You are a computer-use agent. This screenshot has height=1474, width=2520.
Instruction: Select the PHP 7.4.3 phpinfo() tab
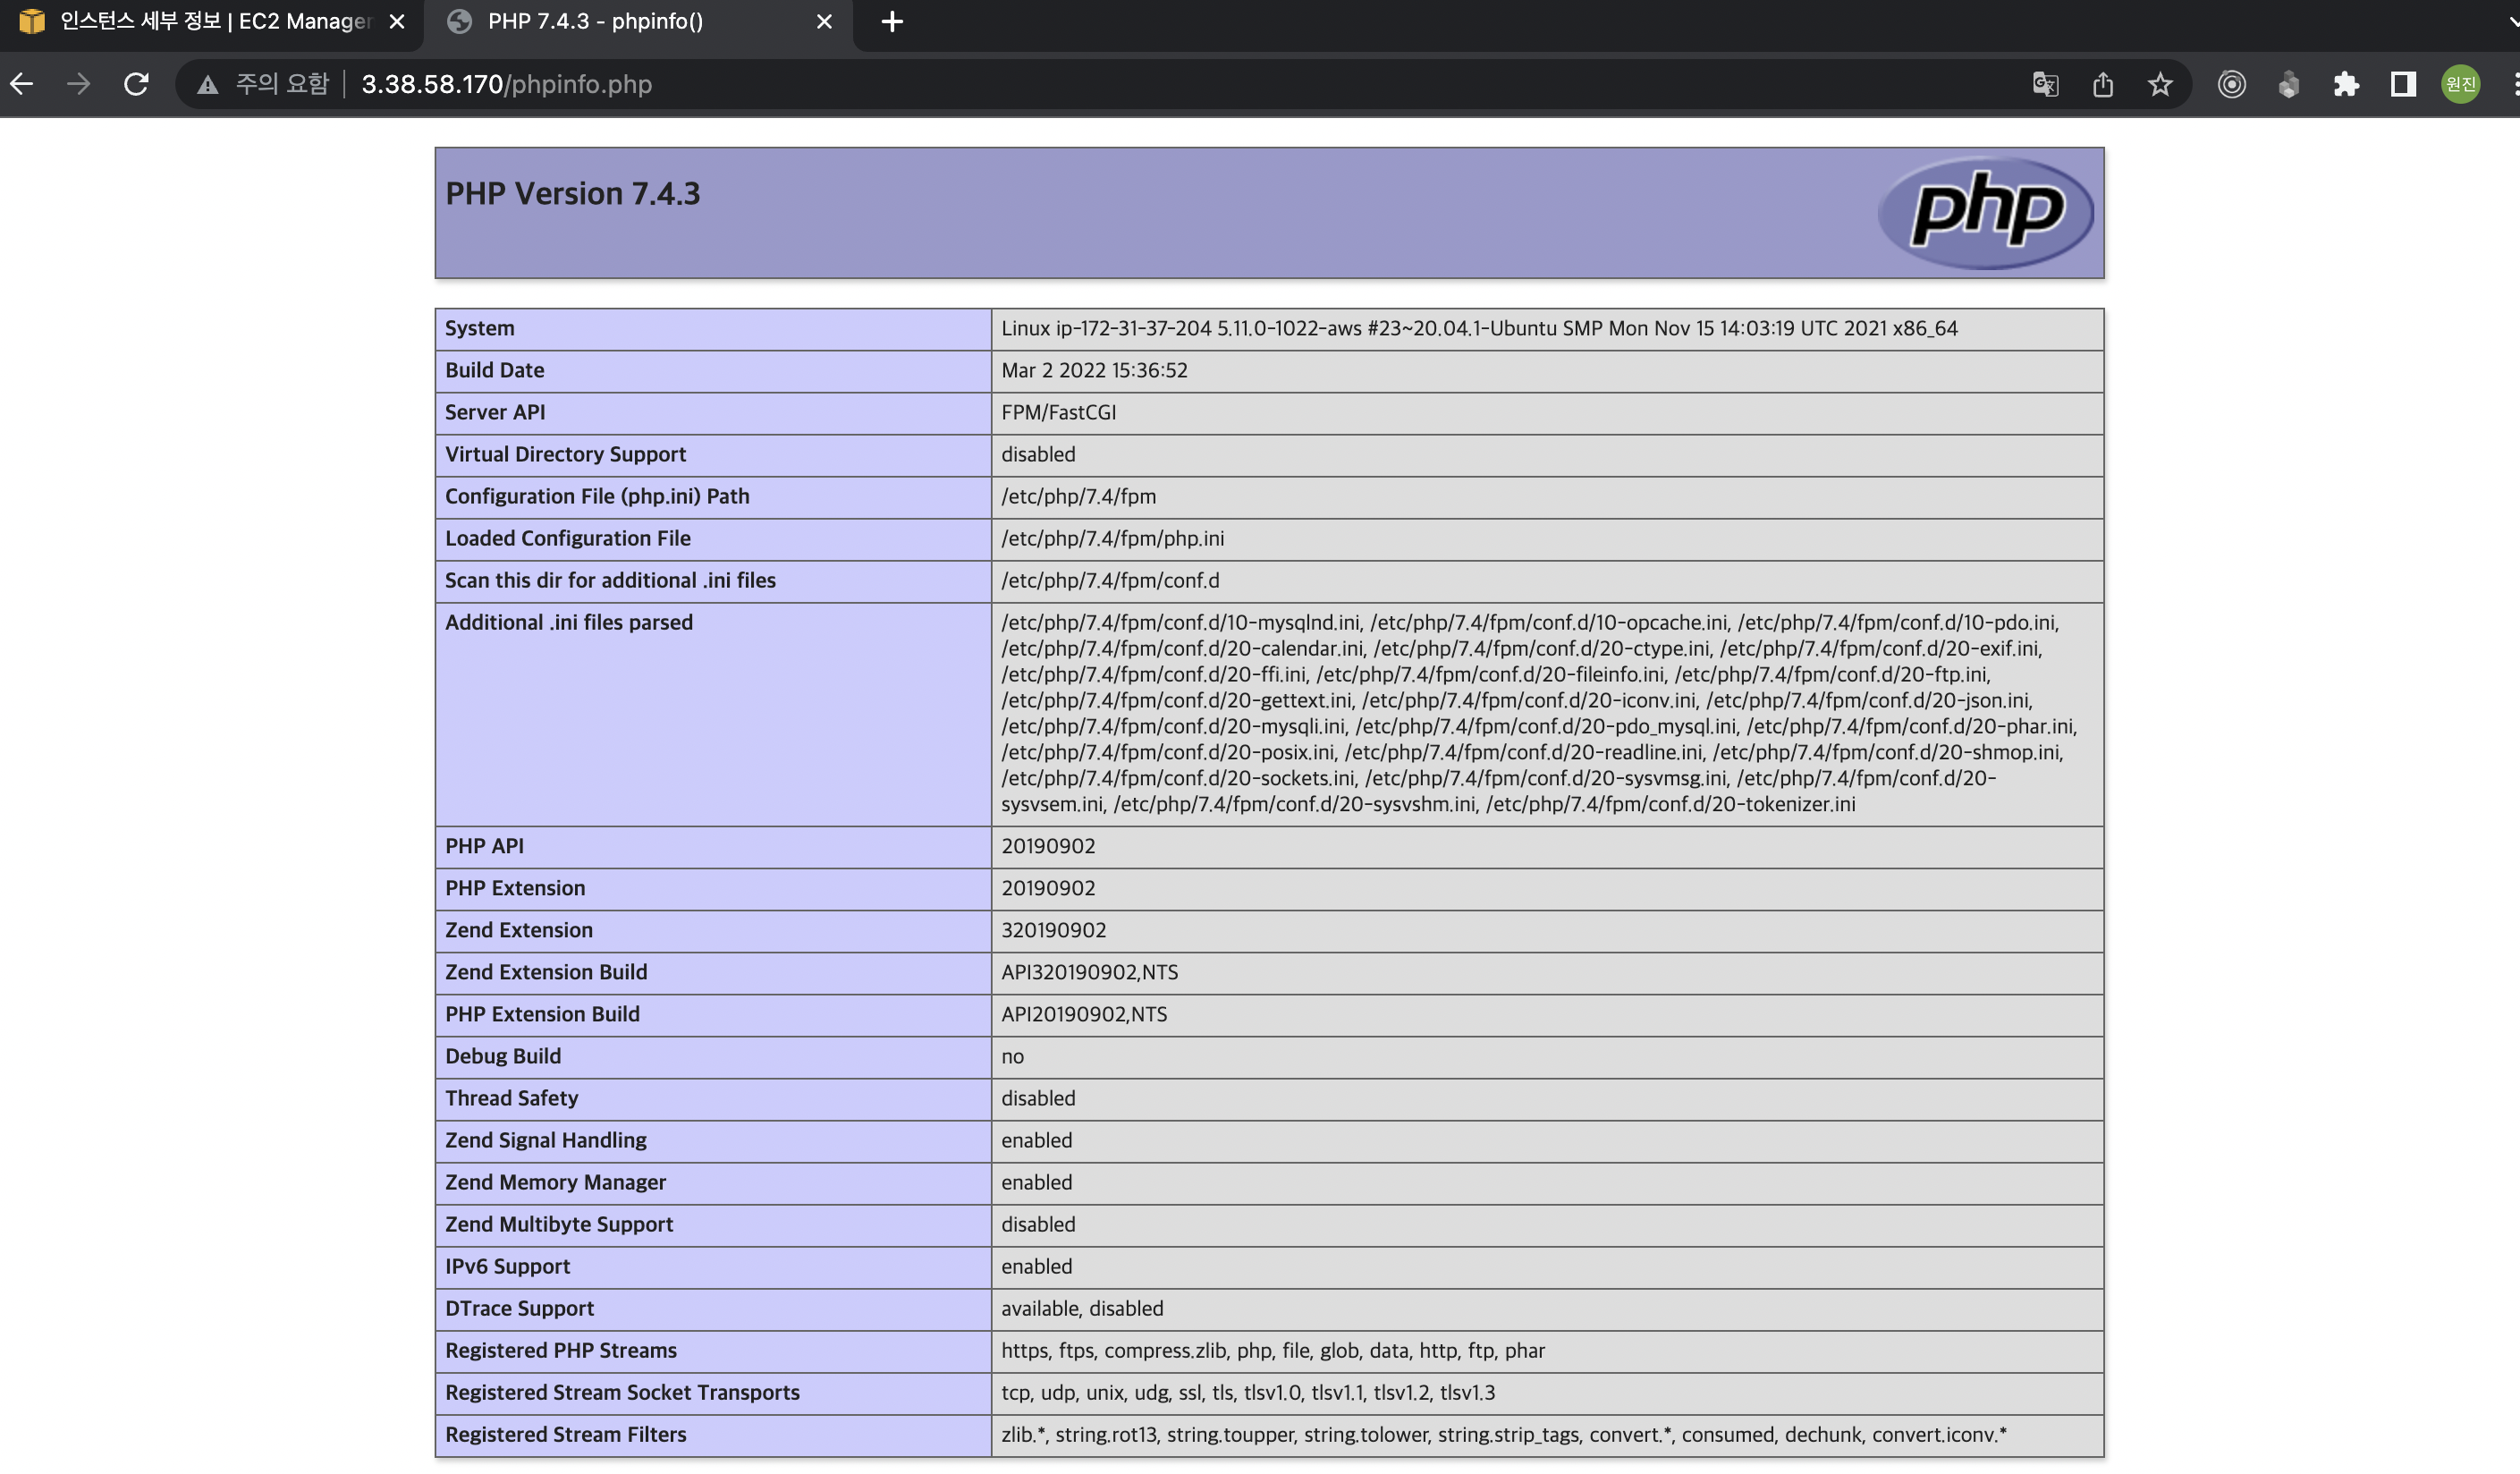point(620,22)
